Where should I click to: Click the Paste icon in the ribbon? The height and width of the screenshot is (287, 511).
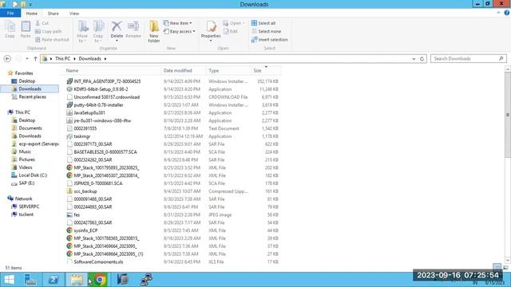pos(26,29)
